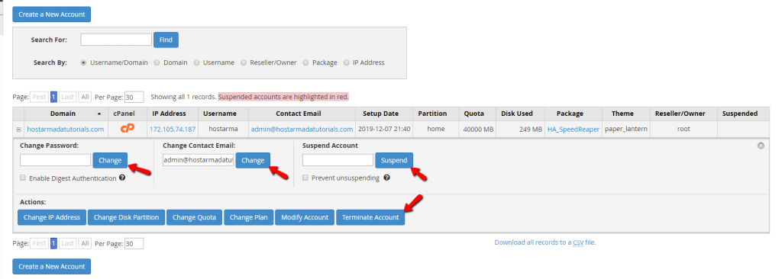Focus the Change Password field
The image size is (782, 279).
pyautogui.click(x=55, y=160)
